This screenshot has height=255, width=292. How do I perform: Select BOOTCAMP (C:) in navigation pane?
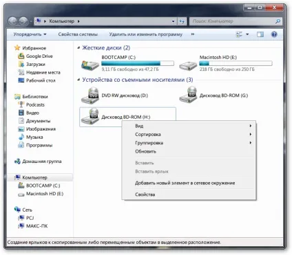click(43, 186)
